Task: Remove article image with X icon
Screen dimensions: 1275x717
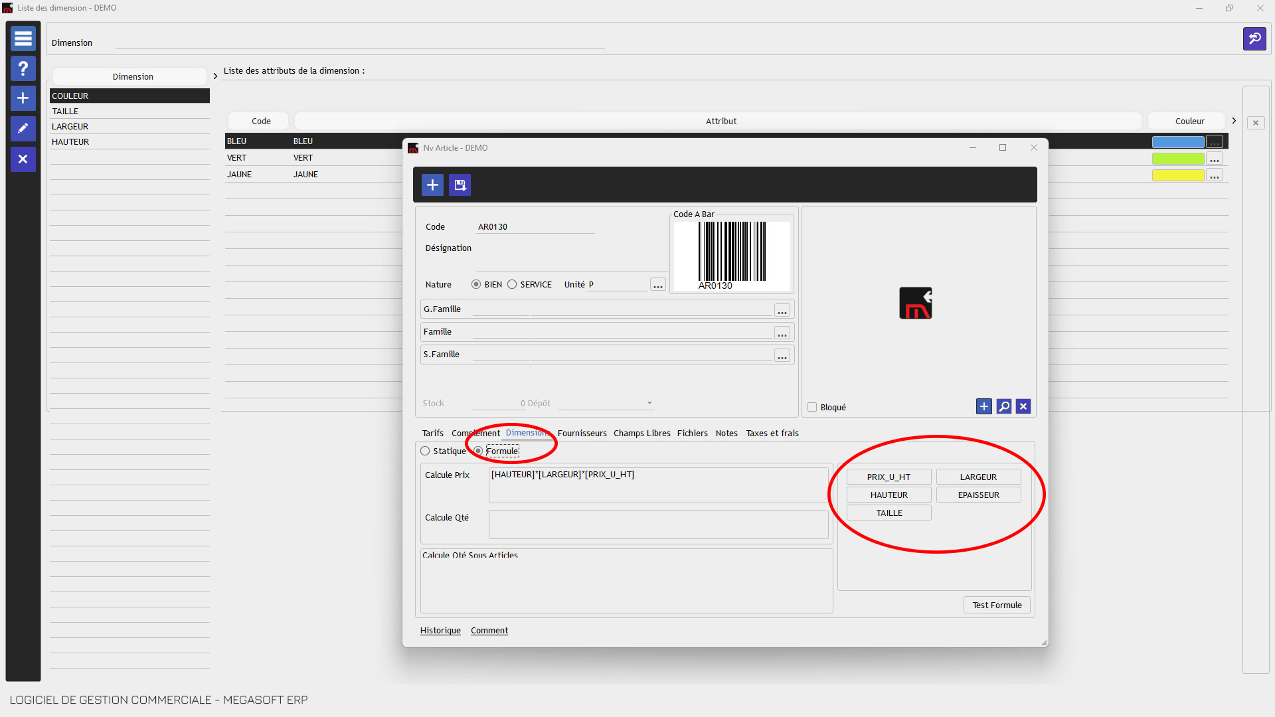Action: pyautogui.click(x=1023, y=406)
